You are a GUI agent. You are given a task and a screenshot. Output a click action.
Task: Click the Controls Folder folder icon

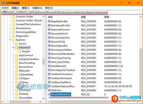pyautogui.click(x=14, y=17)
